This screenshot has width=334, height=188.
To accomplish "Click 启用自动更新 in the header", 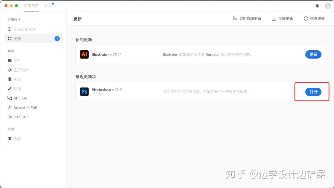I will (250, 19).
